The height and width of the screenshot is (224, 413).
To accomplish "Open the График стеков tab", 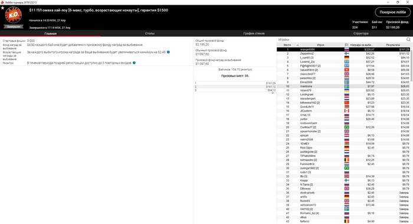I will [254, 34].
